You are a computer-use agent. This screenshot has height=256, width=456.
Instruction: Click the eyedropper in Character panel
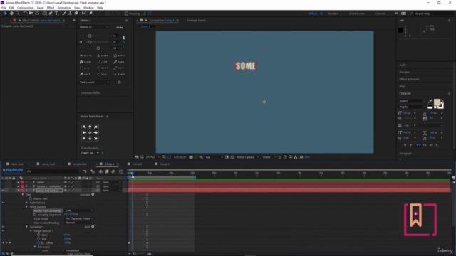pyautogui.click(x=430, y=101)
